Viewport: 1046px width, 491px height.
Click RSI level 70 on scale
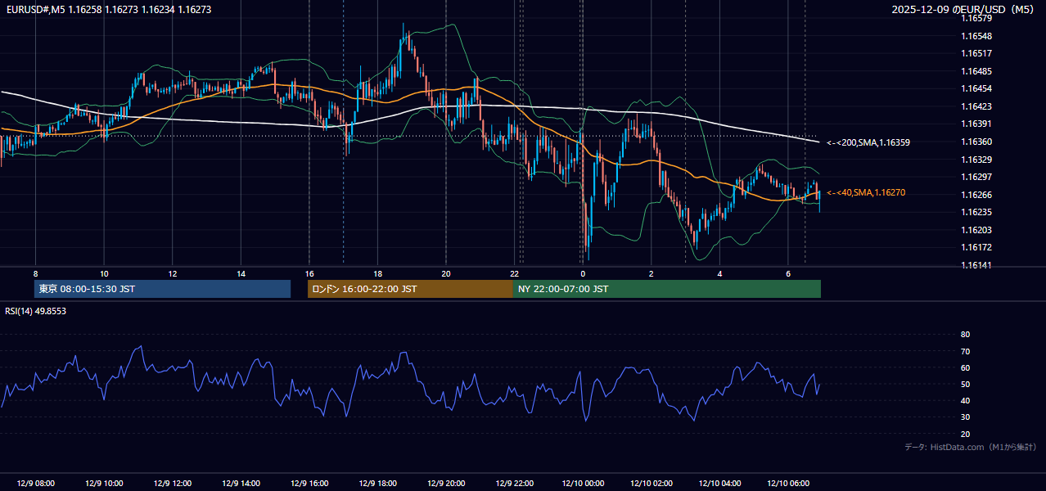click(966, 351)
